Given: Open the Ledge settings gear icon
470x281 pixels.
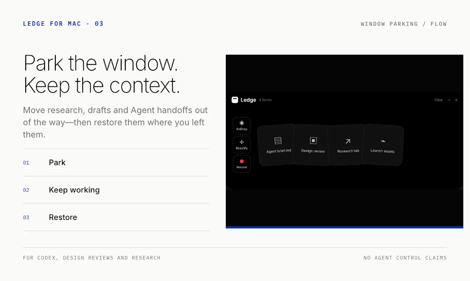Looking at the screenshot, I should click(456, 100).
